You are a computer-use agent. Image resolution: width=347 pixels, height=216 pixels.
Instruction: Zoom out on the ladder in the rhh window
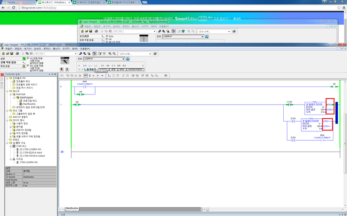pos(114,54)
